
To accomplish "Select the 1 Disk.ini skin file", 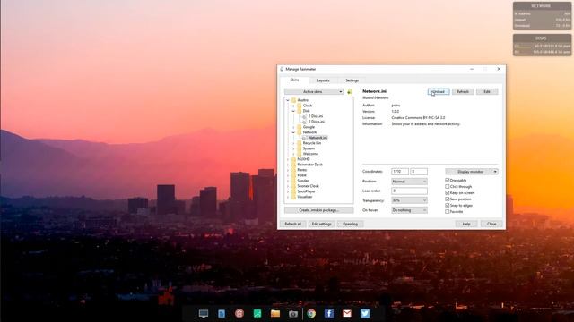I will 315,116.
